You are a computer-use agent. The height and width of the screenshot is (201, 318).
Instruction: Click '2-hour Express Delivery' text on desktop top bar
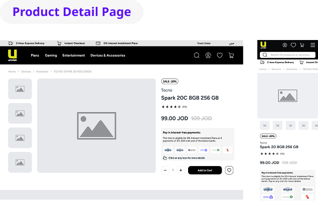[30, 43]
